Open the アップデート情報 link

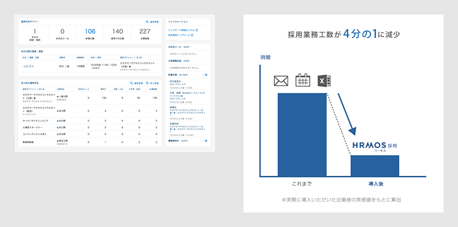pos(181,30)
